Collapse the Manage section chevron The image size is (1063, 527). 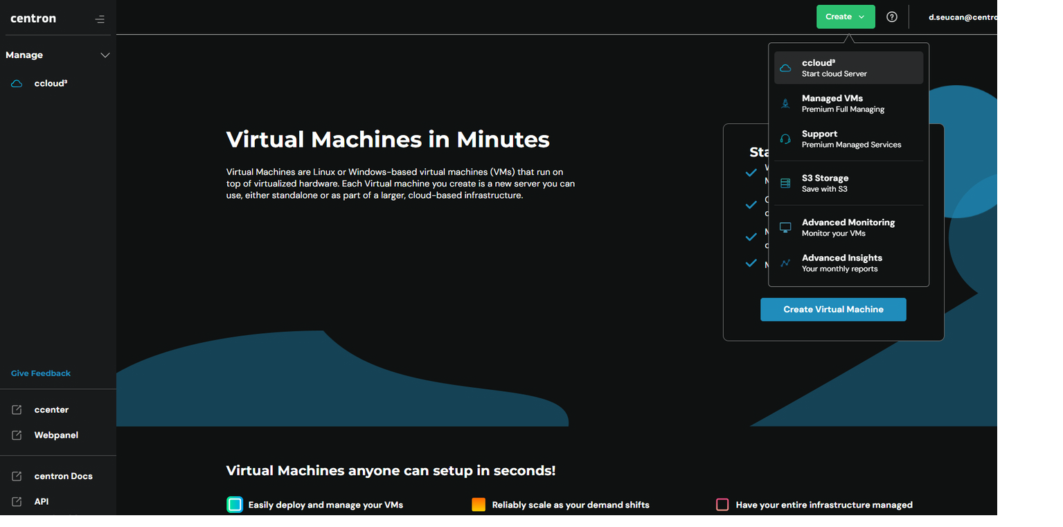105,55
